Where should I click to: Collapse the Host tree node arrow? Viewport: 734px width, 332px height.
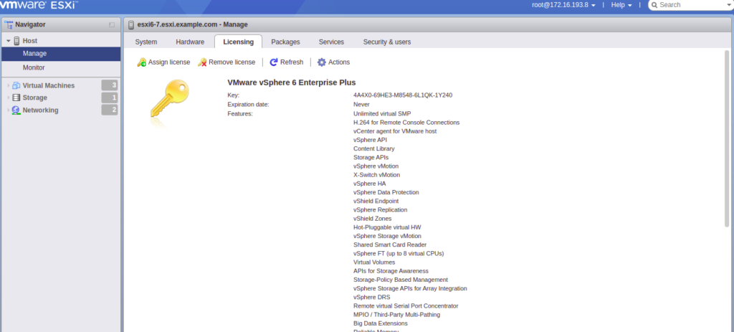tap(9, 41)
